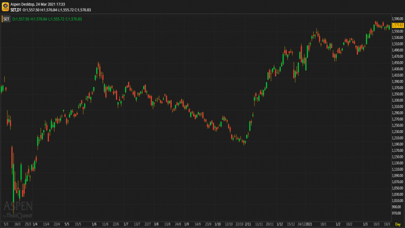Click the yellow 1,570.83 current price tag

click(397, 25)
